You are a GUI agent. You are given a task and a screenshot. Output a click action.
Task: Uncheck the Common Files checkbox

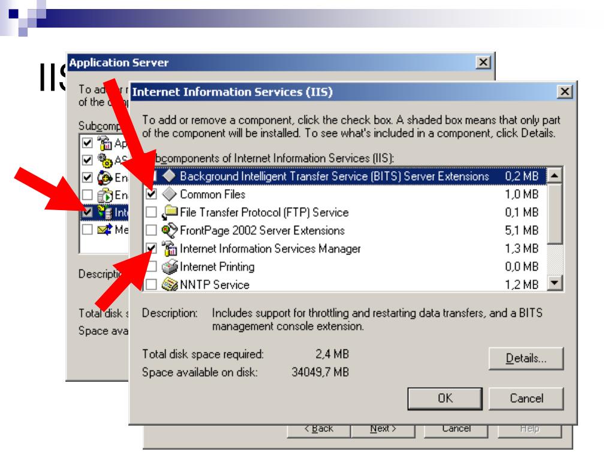151,194
